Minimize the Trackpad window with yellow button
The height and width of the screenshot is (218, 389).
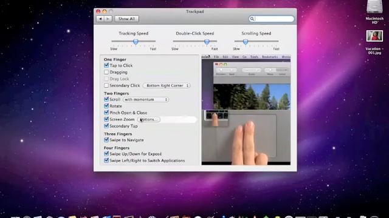pos(105,12)
